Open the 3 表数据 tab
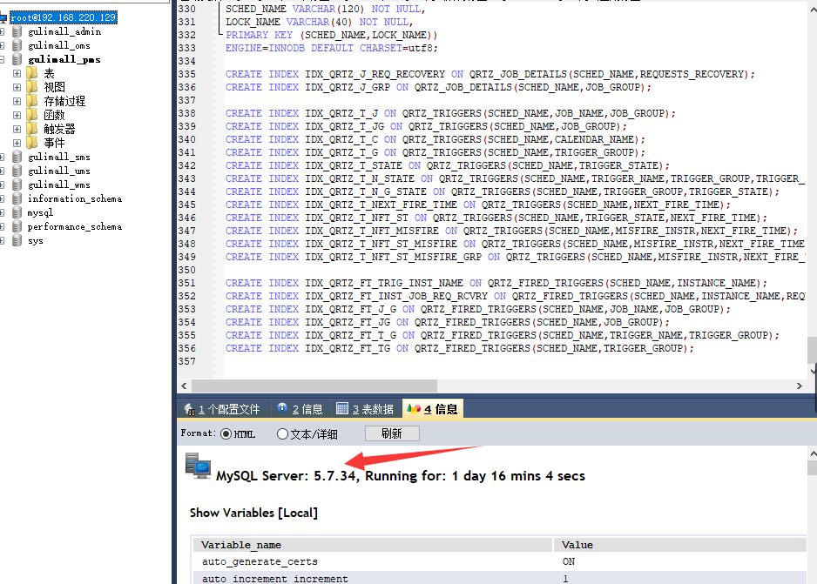817x584 pixels. (x=365, y=409)
